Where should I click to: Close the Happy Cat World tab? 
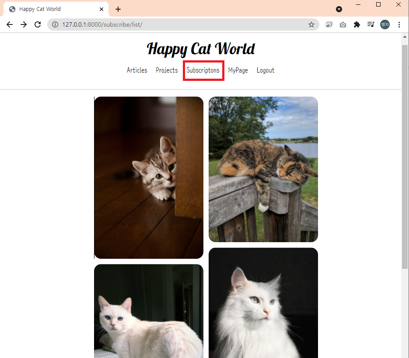[x=101, y=9]
